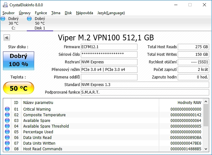Click the Název parametru column header
This screenshot has height=155, width=212.
[90, 103]
